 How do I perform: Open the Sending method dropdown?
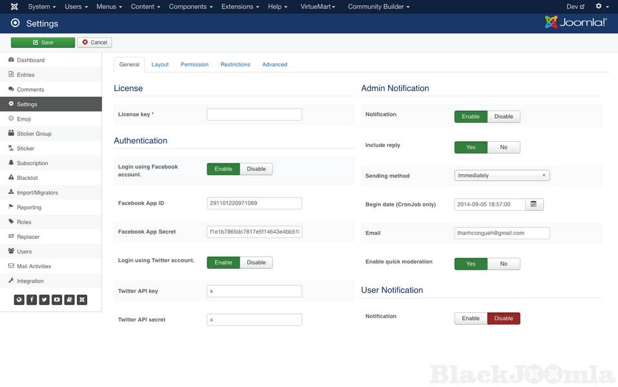(x=502, y=175)
